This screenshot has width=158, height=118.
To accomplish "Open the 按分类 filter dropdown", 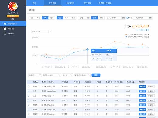I will [67, 75].
